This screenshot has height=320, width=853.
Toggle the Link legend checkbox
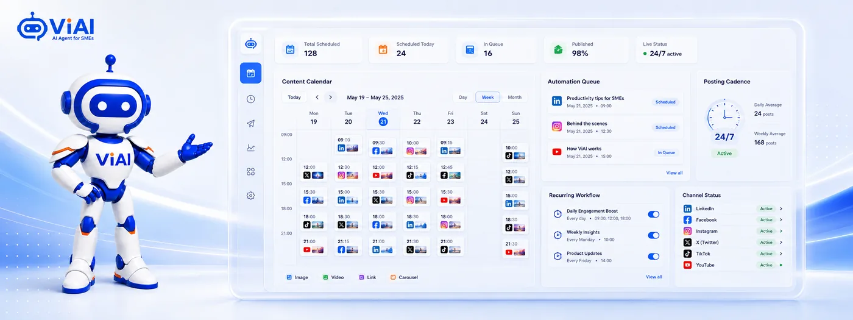(362, 277)
